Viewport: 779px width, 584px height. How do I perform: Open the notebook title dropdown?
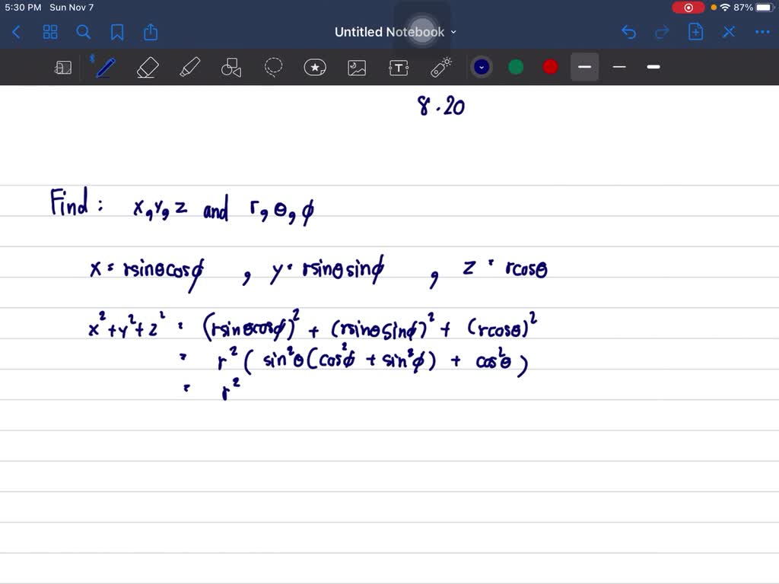[x=453, y=32]
